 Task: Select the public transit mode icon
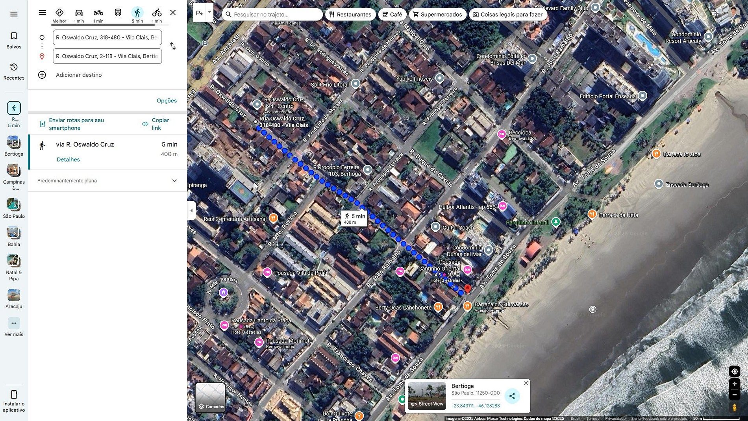tap(118, 13)
